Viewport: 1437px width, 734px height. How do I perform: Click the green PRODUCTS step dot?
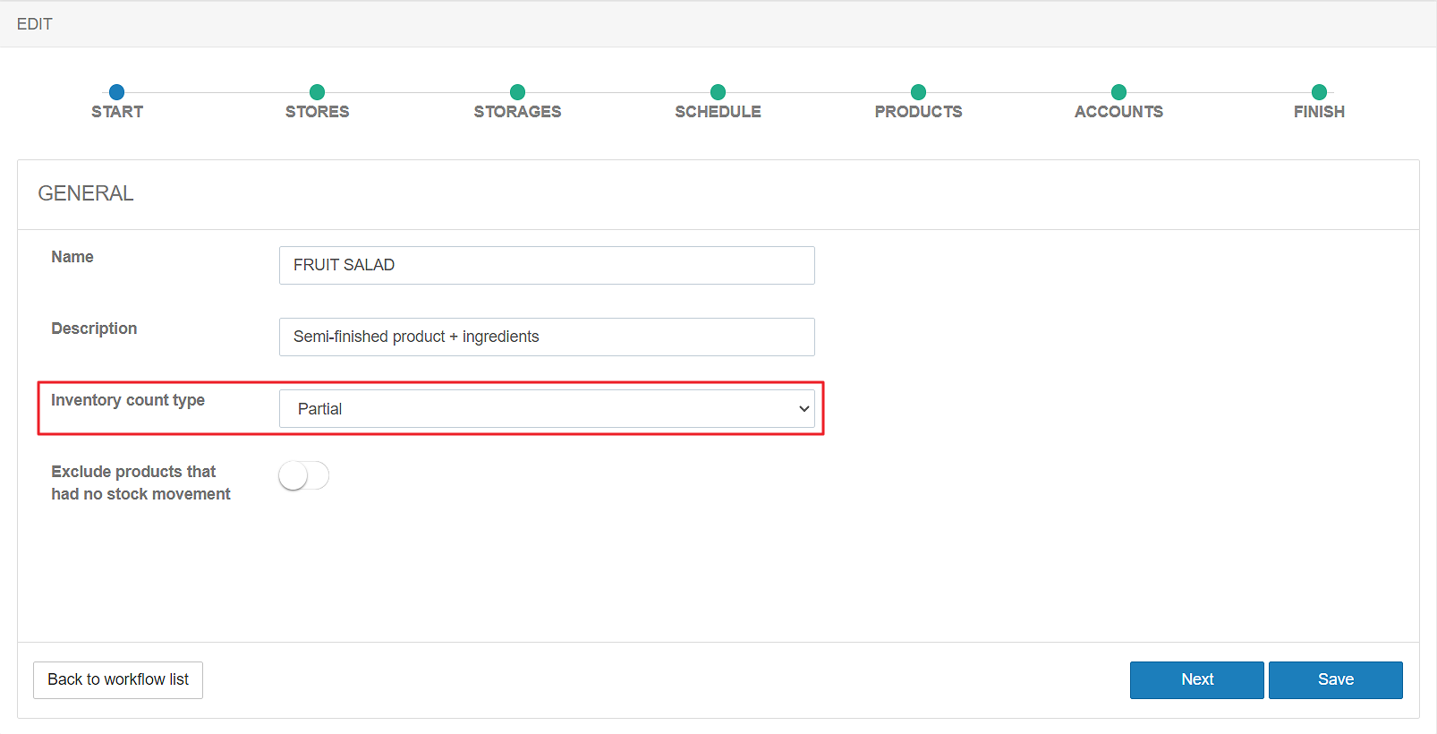point(918,92)
